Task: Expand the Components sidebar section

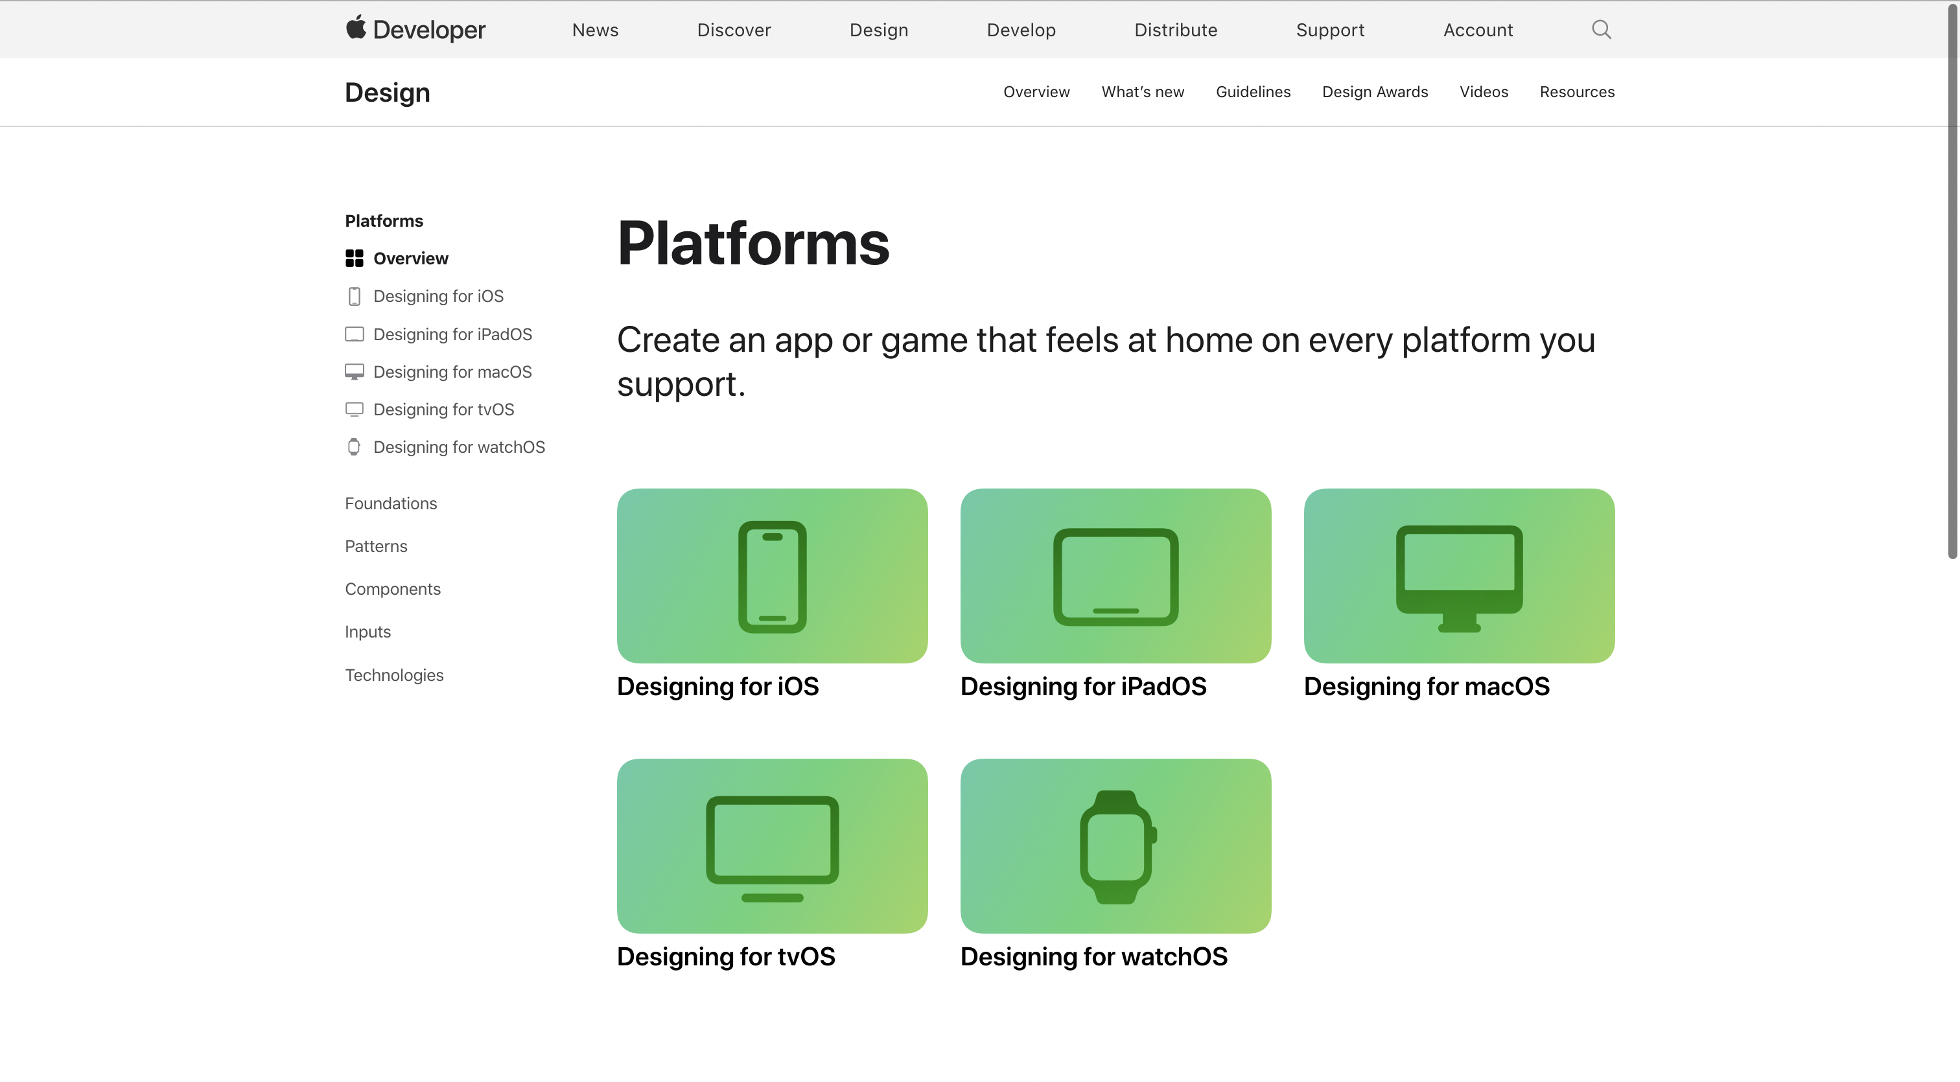Action: tap(393, 590)
